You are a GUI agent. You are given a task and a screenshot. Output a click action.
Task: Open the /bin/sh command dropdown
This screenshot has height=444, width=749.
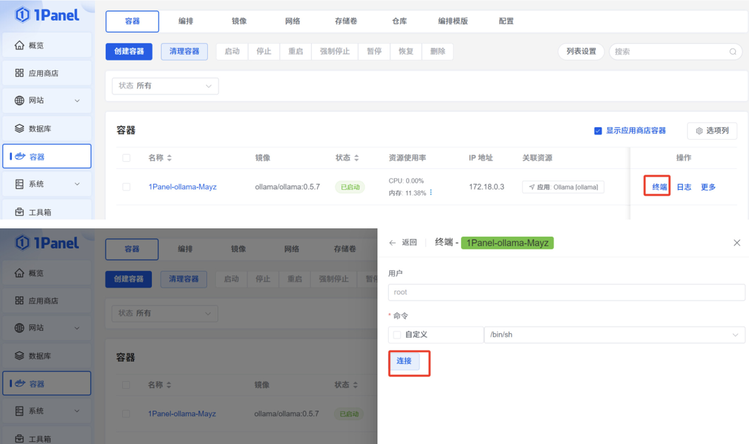[x=614, y=335]
